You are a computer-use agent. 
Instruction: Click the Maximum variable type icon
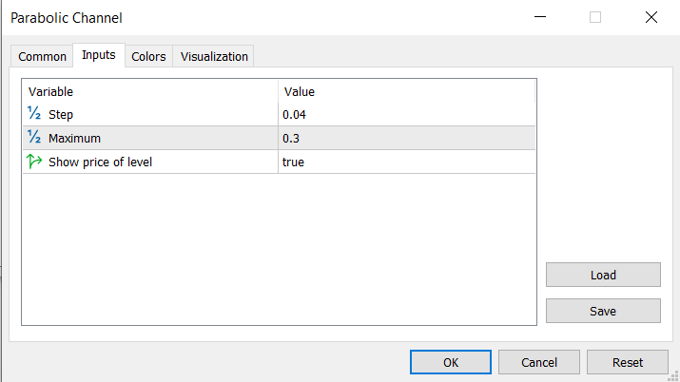(35, 138)
